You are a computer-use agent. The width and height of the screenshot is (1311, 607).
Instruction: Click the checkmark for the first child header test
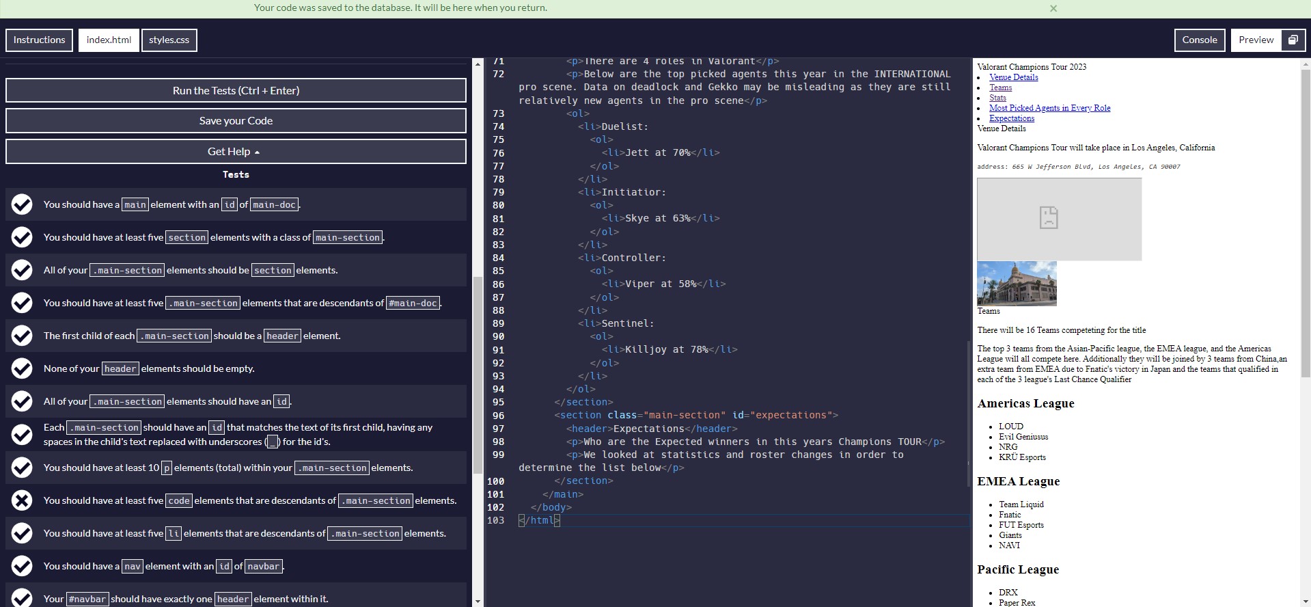[22, 336]
